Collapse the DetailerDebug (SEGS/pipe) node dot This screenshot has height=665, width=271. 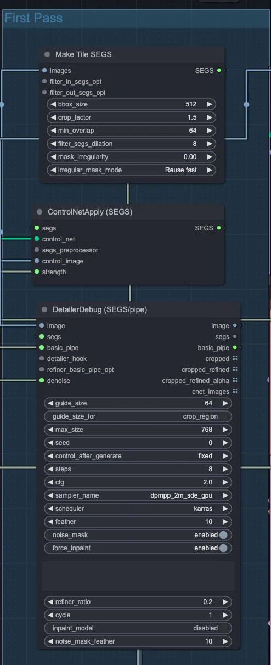point(44,309)
